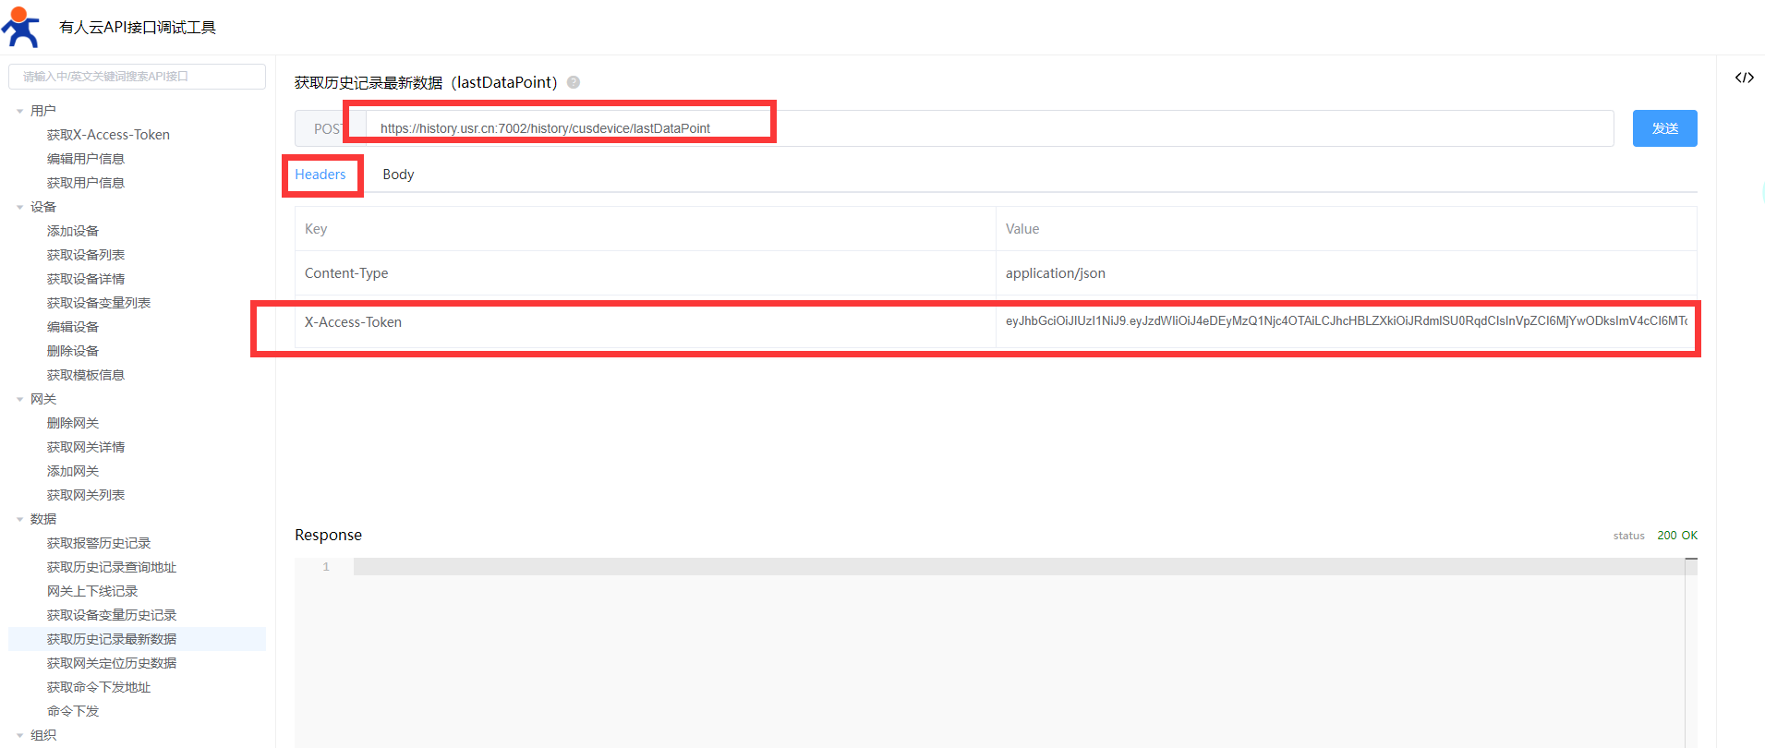Switch to the Headers tab
The height and width of the screenshot is (748, 1765).
pos(320,175)
